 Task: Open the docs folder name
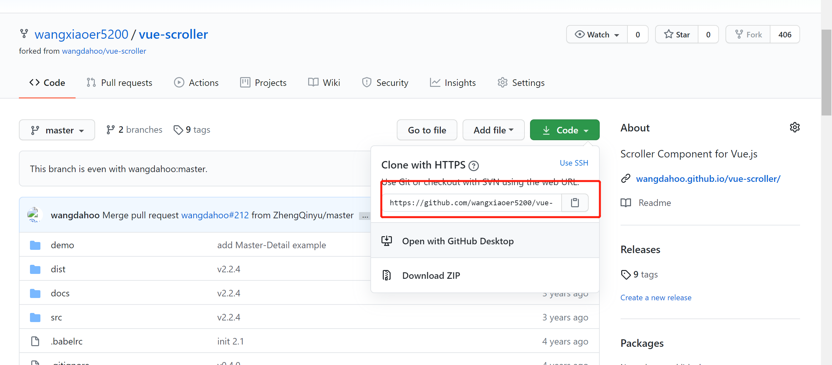click(60, 293)
